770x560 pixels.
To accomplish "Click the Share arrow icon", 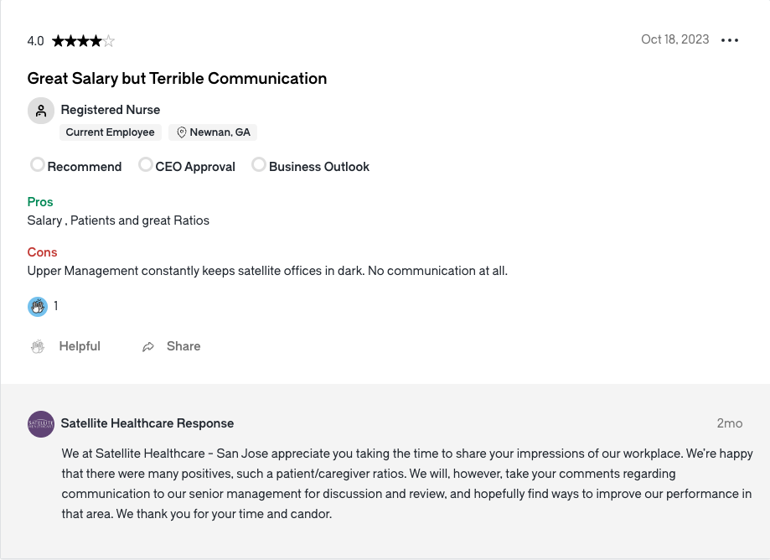I will pos(148,345).
